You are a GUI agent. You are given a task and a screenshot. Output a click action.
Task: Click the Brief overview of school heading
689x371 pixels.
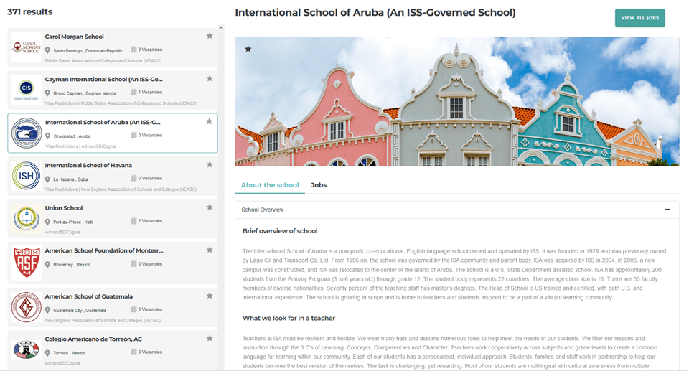(280, 231)
